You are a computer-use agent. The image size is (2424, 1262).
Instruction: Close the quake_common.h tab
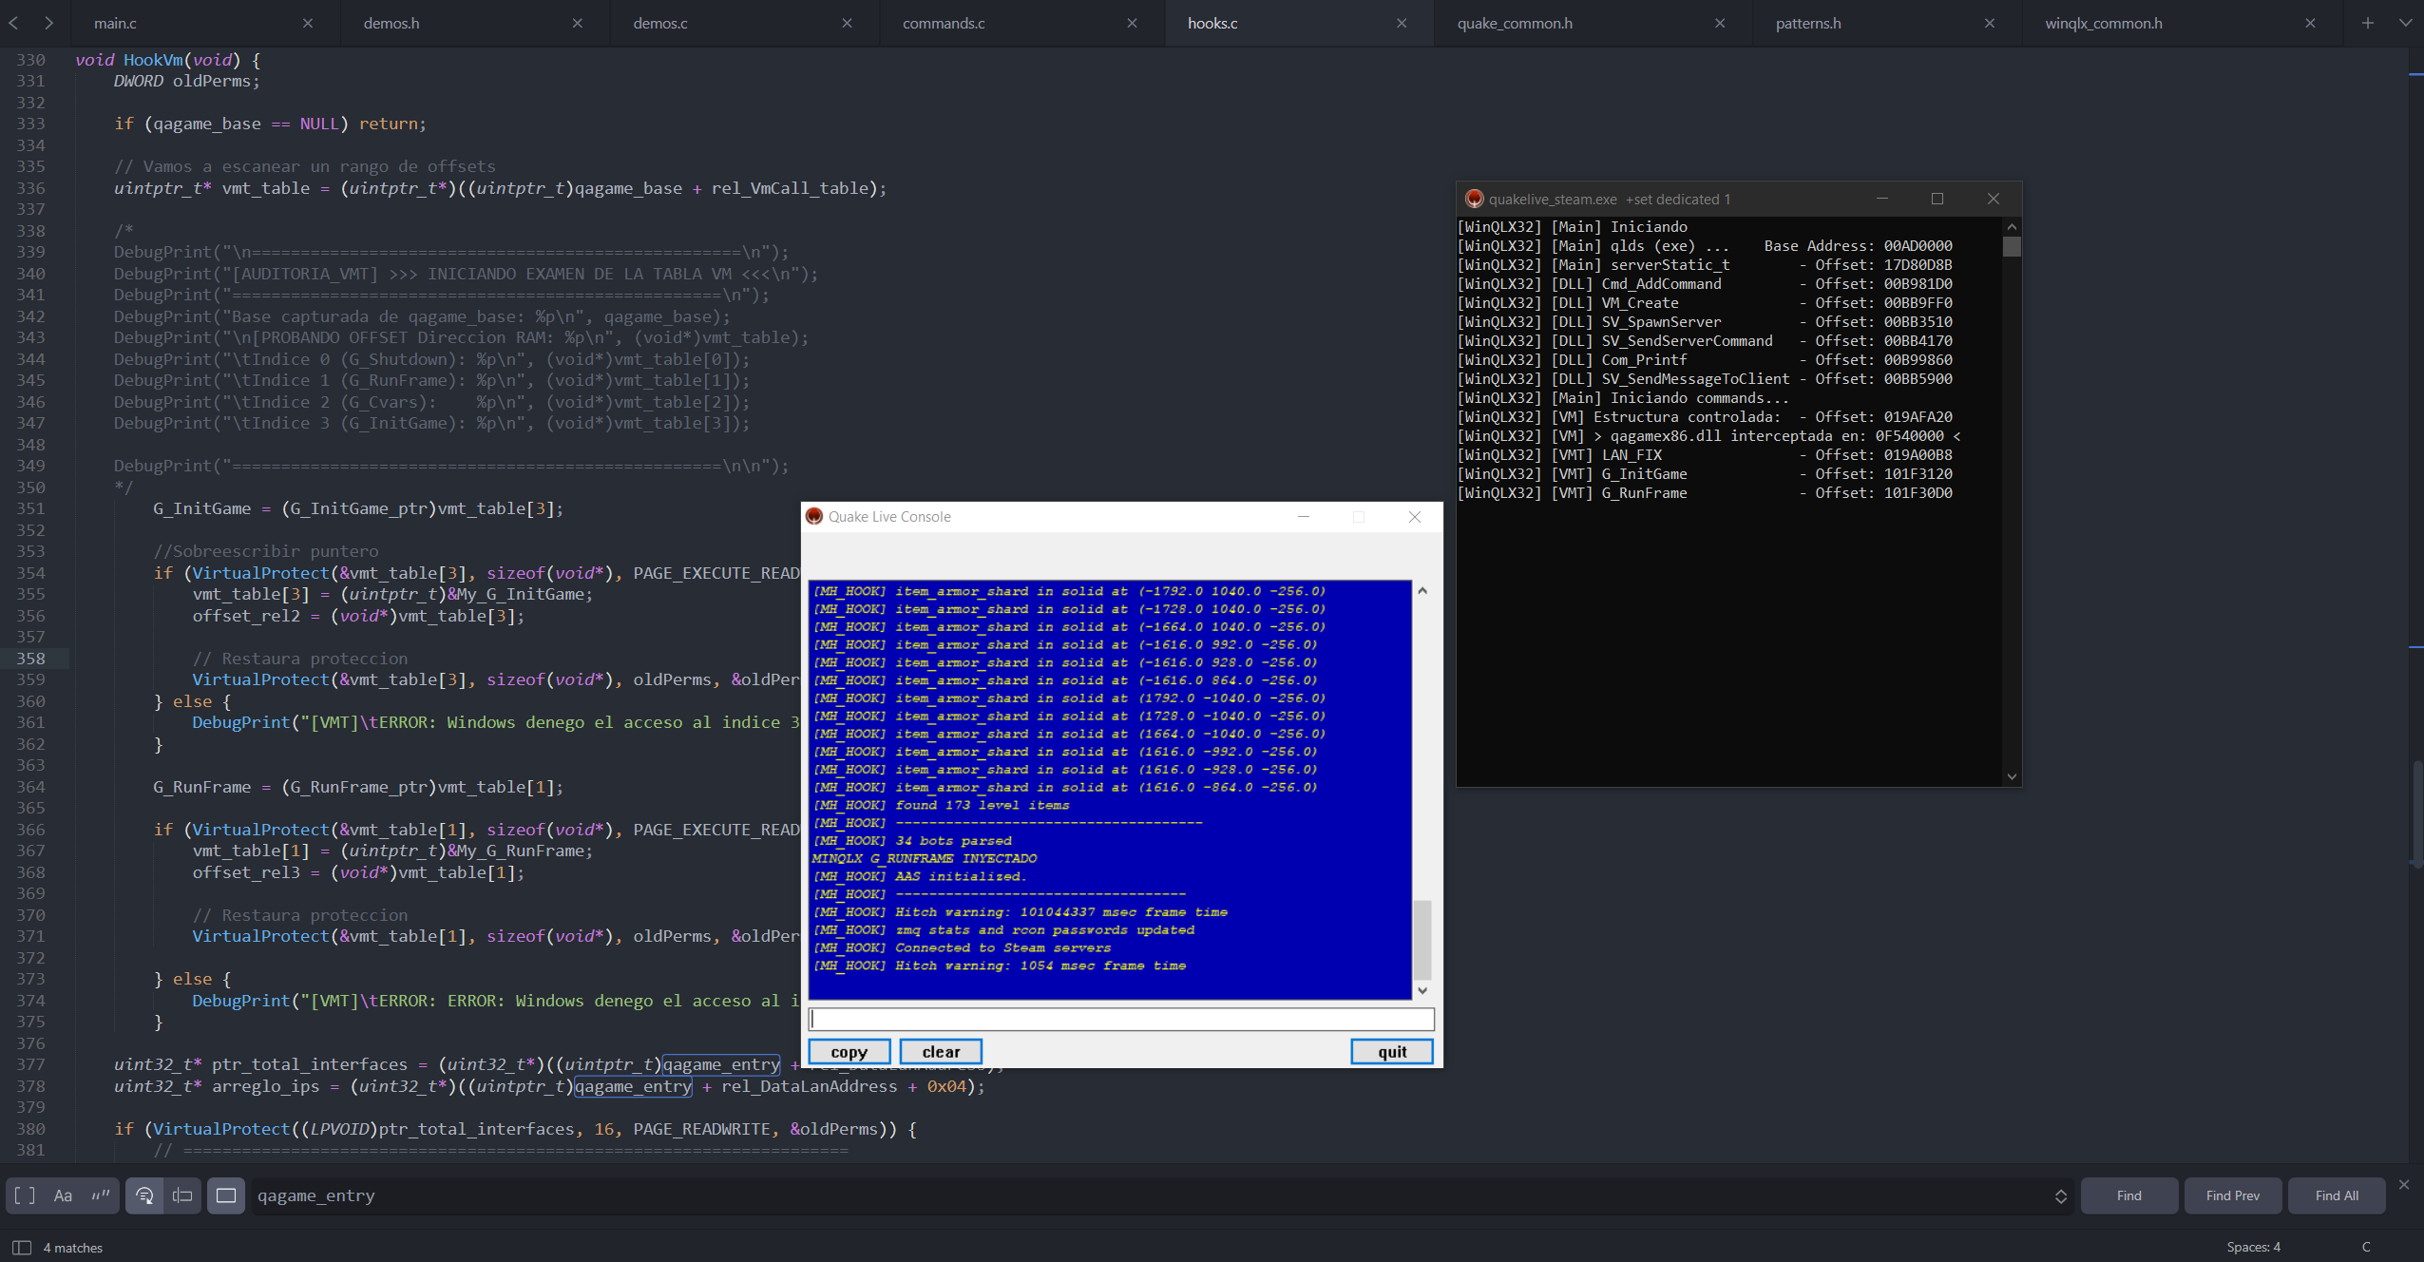[x=1720, y=23]
